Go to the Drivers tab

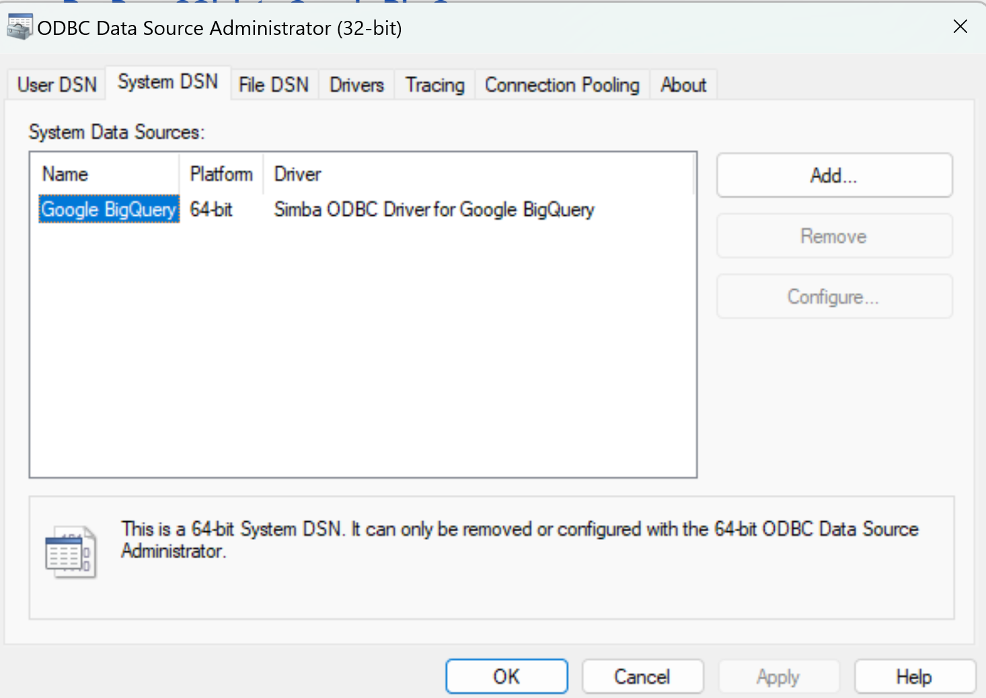click(x=356, y=85)
